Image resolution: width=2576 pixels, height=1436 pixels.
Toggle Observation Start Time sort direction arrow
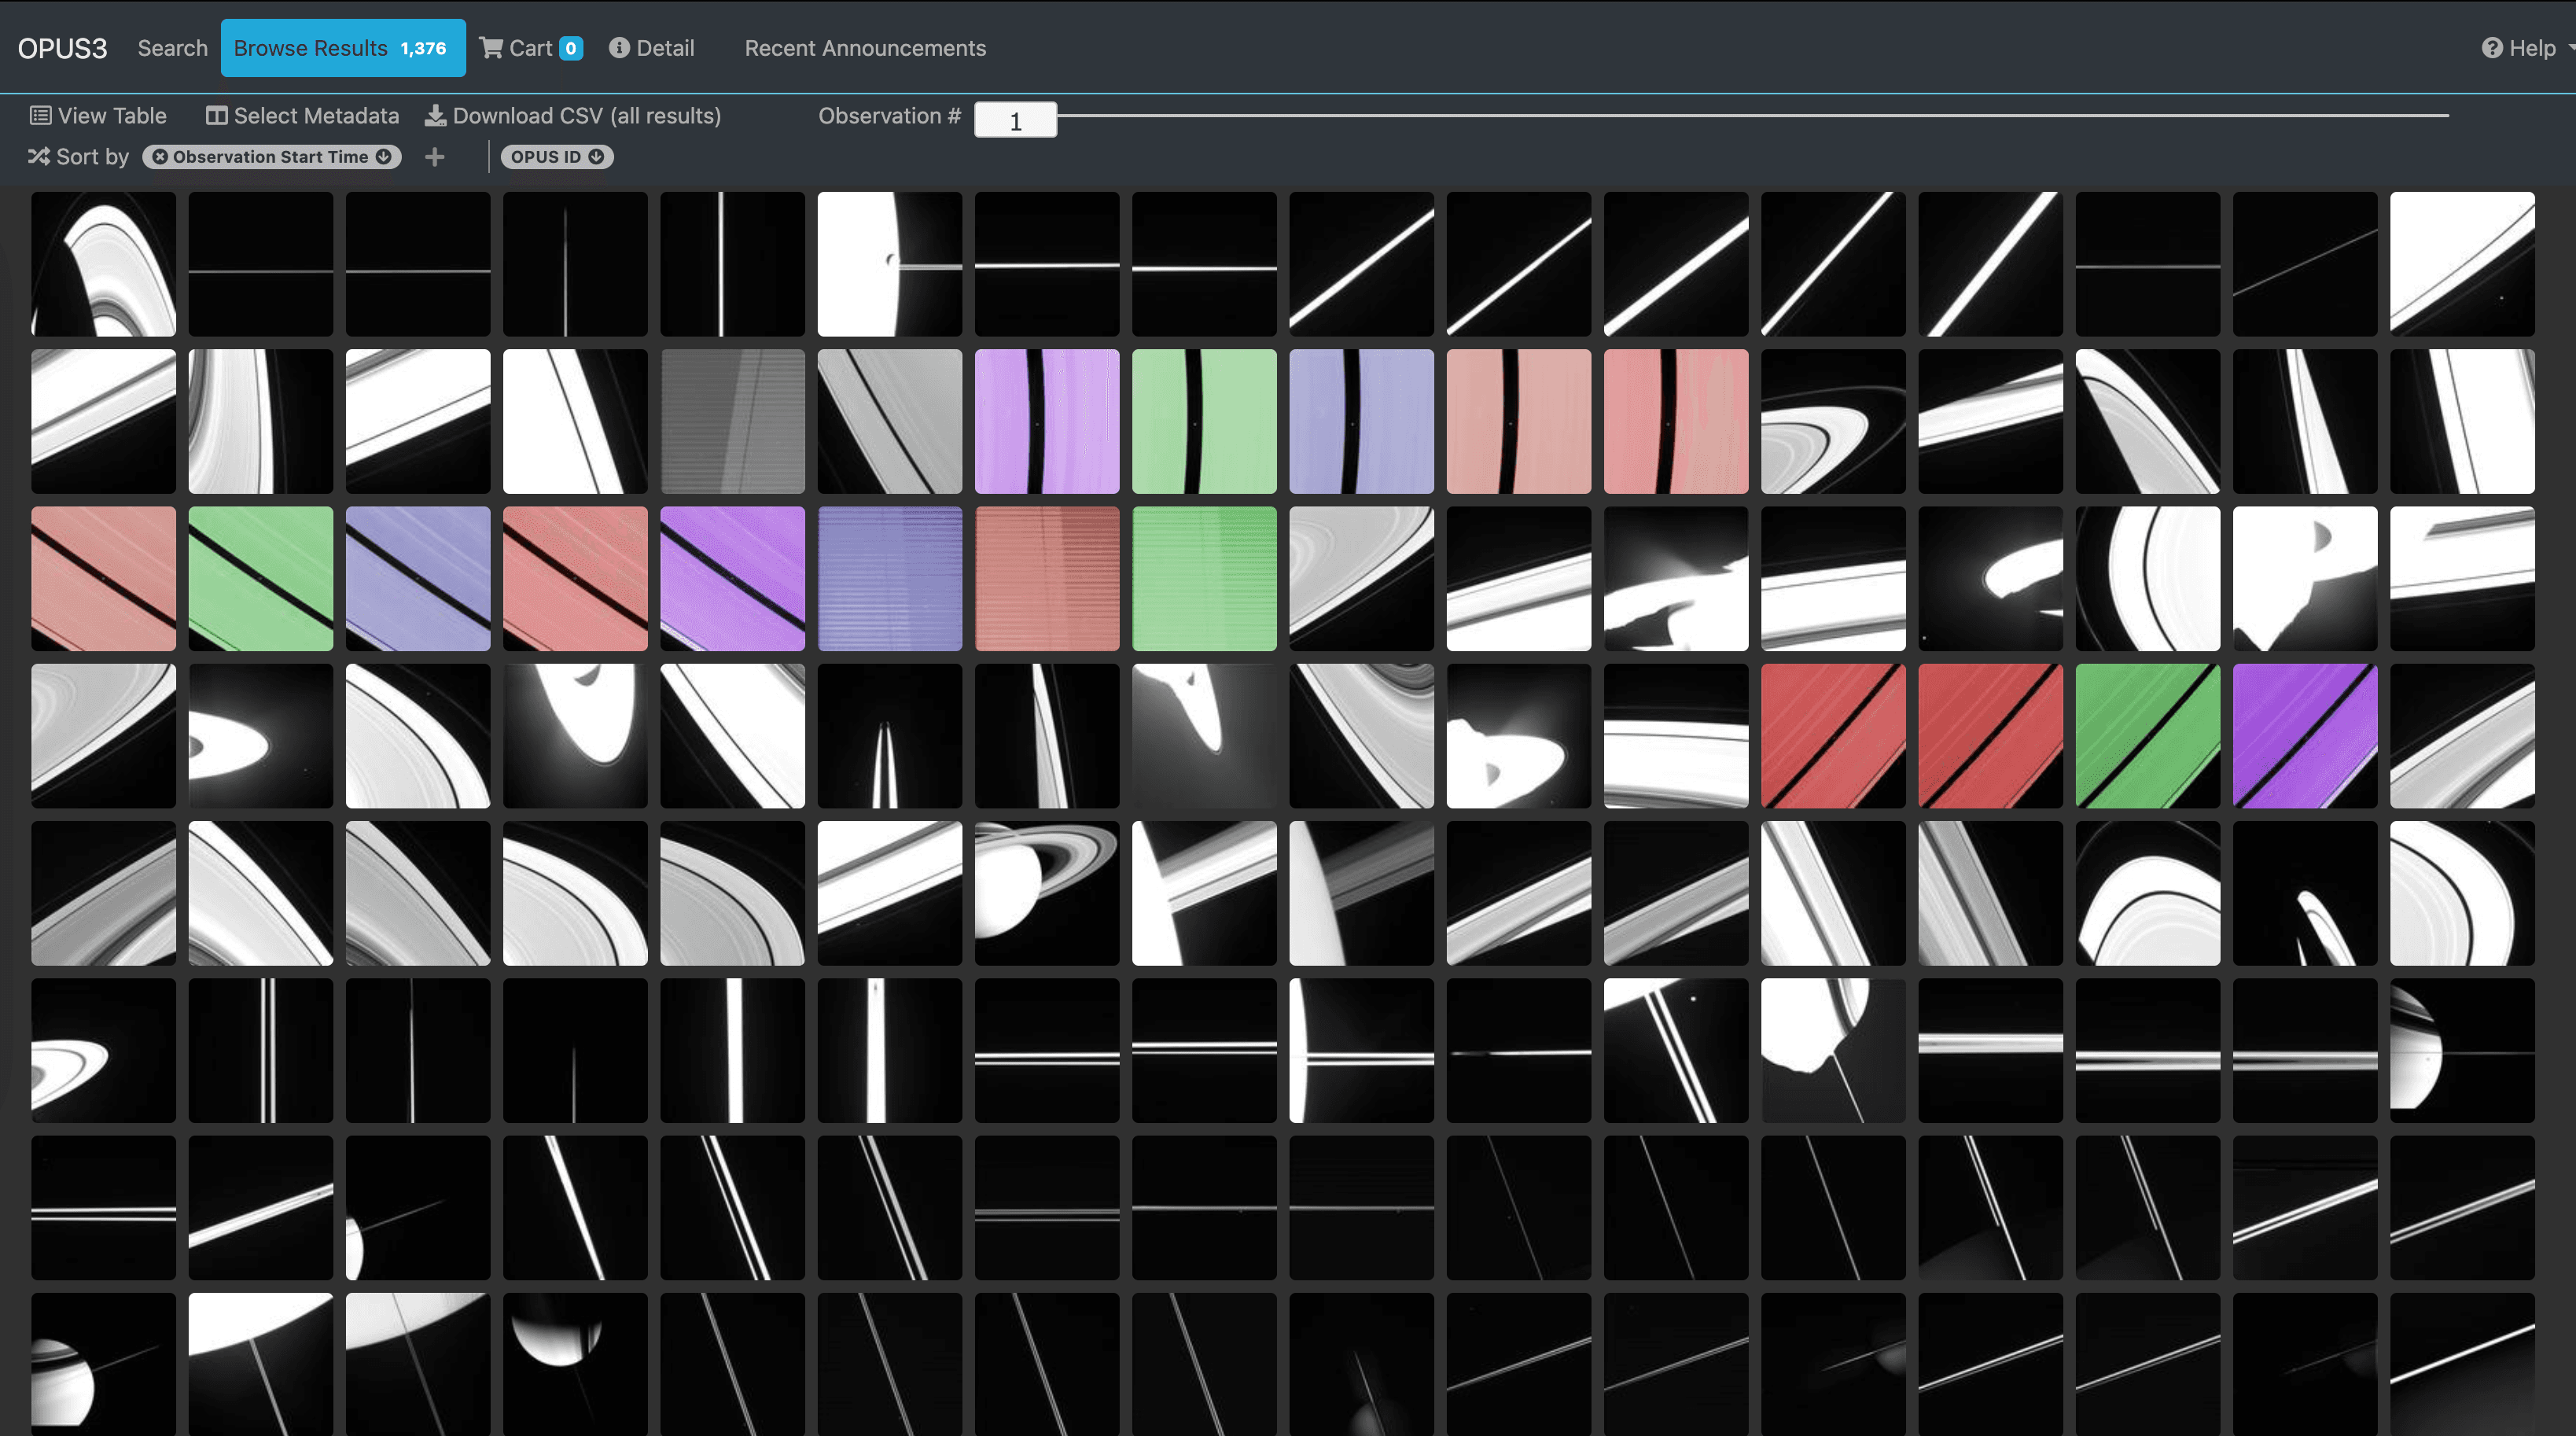(384, 157)
